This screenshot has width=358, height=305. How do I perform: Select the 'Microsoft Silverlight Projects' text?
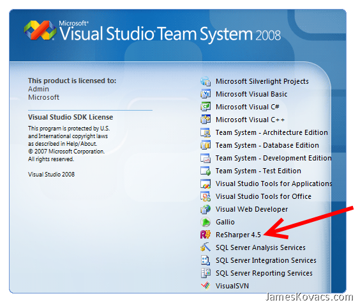(262, 81)
